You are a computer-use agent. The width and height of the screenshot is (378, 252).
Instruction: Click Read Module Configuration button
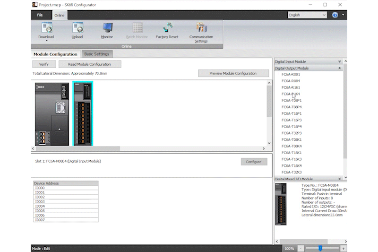tap(89, 64)
